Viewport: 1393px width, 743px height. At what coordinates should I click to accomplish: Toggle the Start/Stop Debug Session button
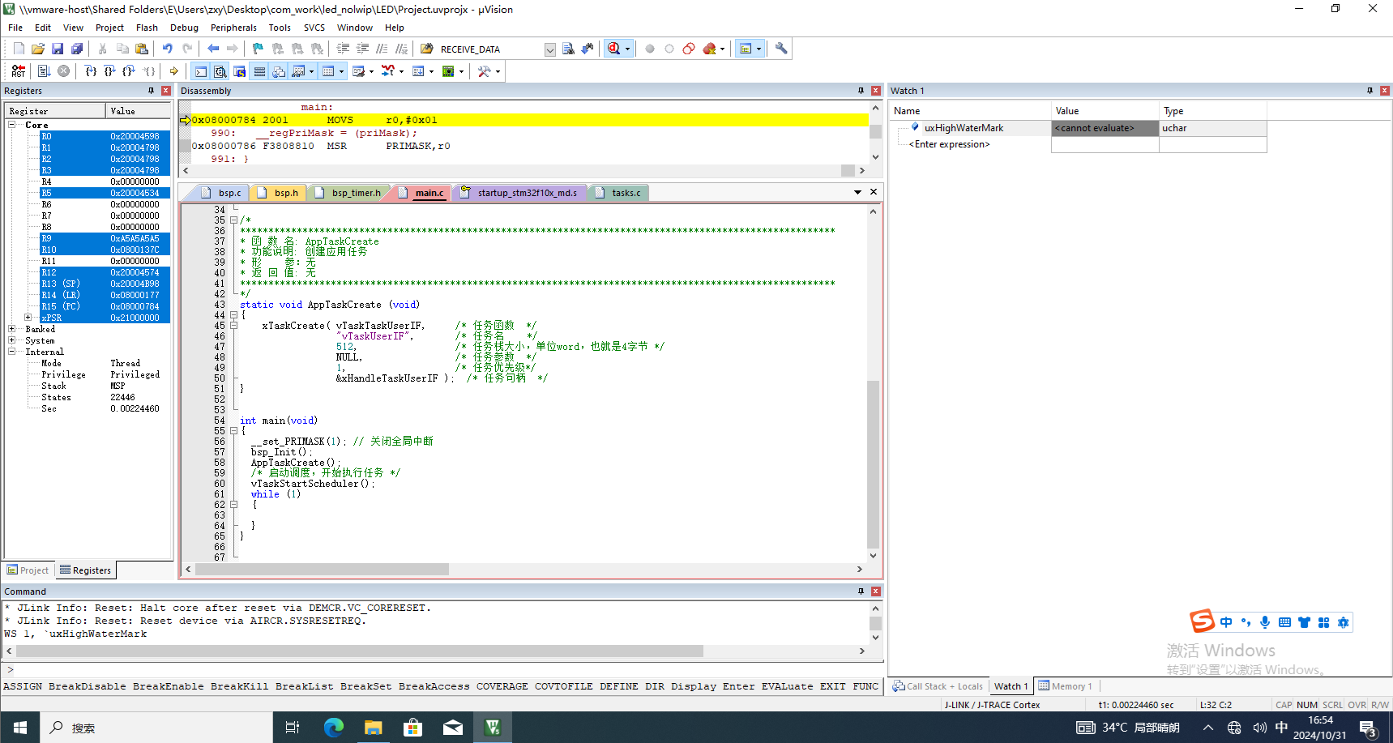point(613,49)
